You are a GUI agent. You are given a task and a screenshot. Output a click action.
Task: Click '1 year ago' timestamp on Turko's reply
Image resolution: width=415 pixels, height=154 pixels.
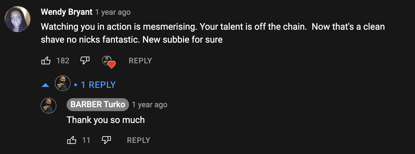pos(150,105)
